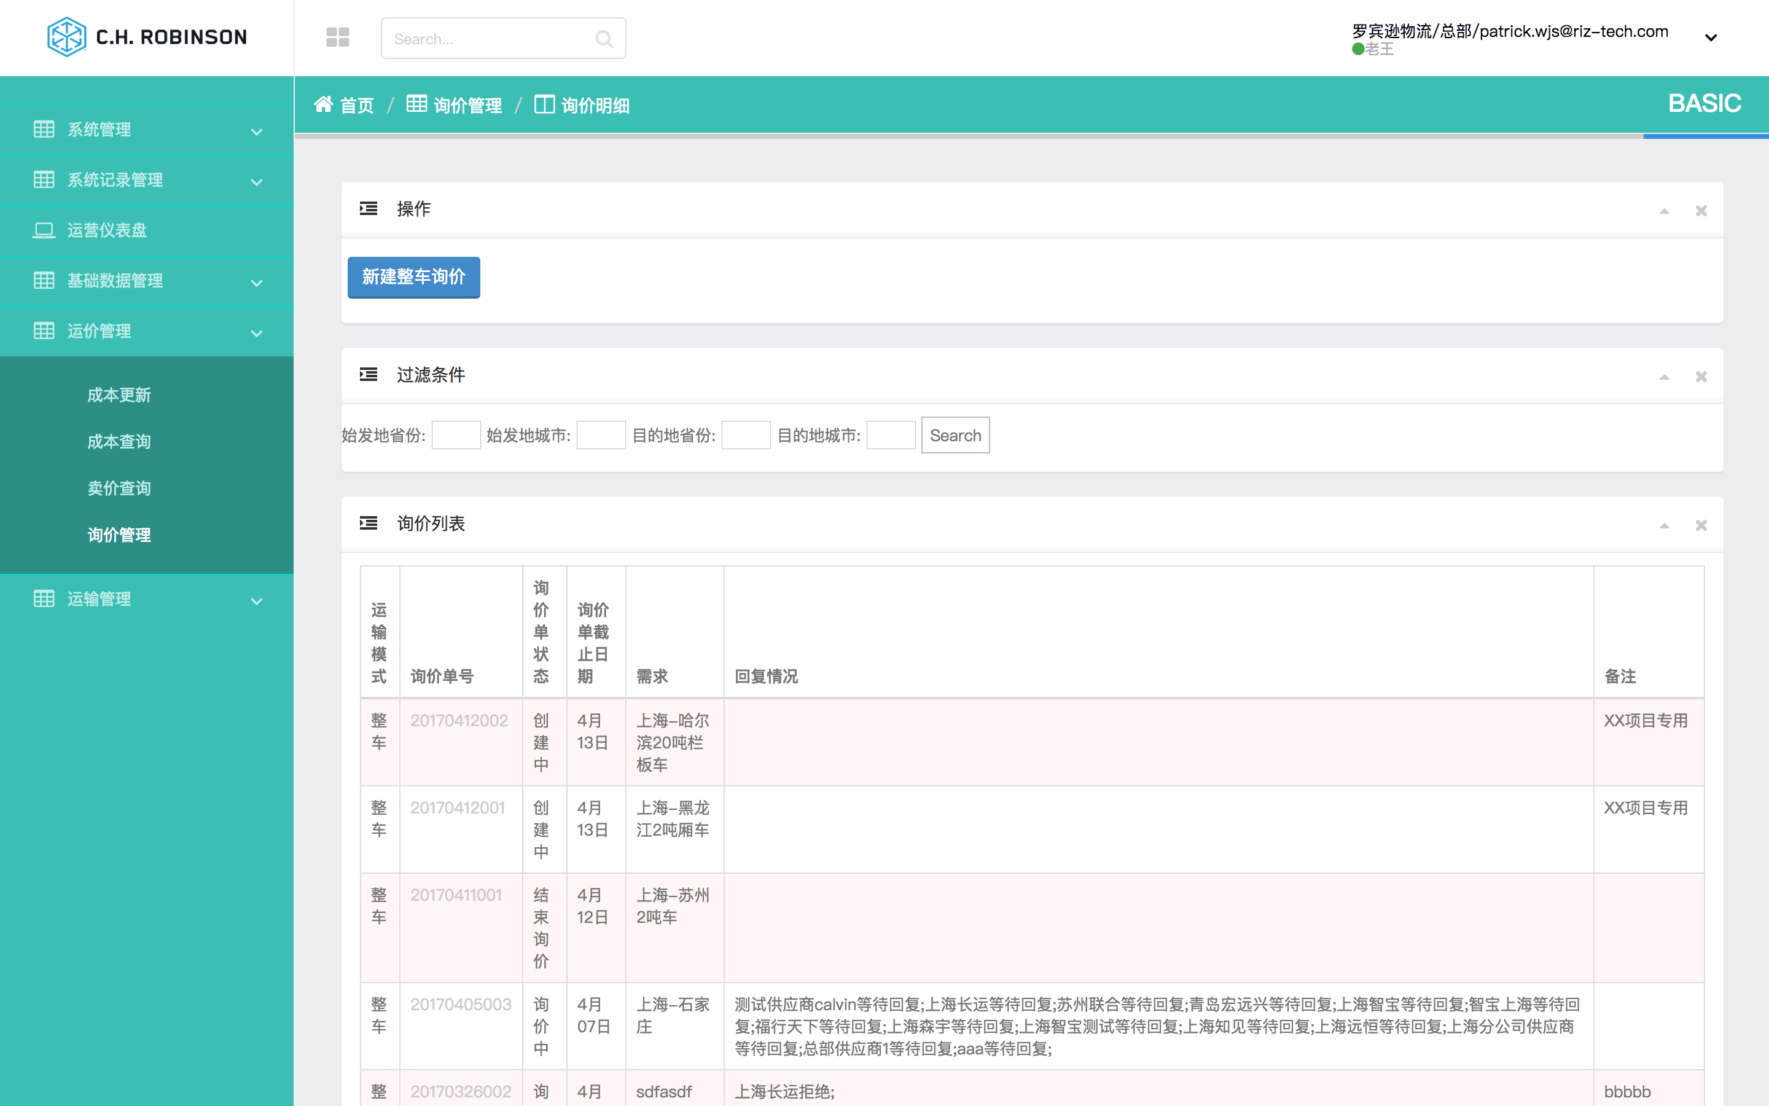The width and height of the screenshot is (1769, 1106).
Task: Open inquiry number 20170405003
Action: (461, 1005)
